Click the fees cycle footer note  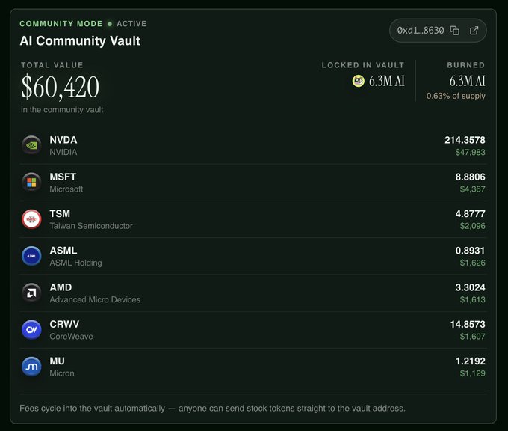[x=212, y=408]
